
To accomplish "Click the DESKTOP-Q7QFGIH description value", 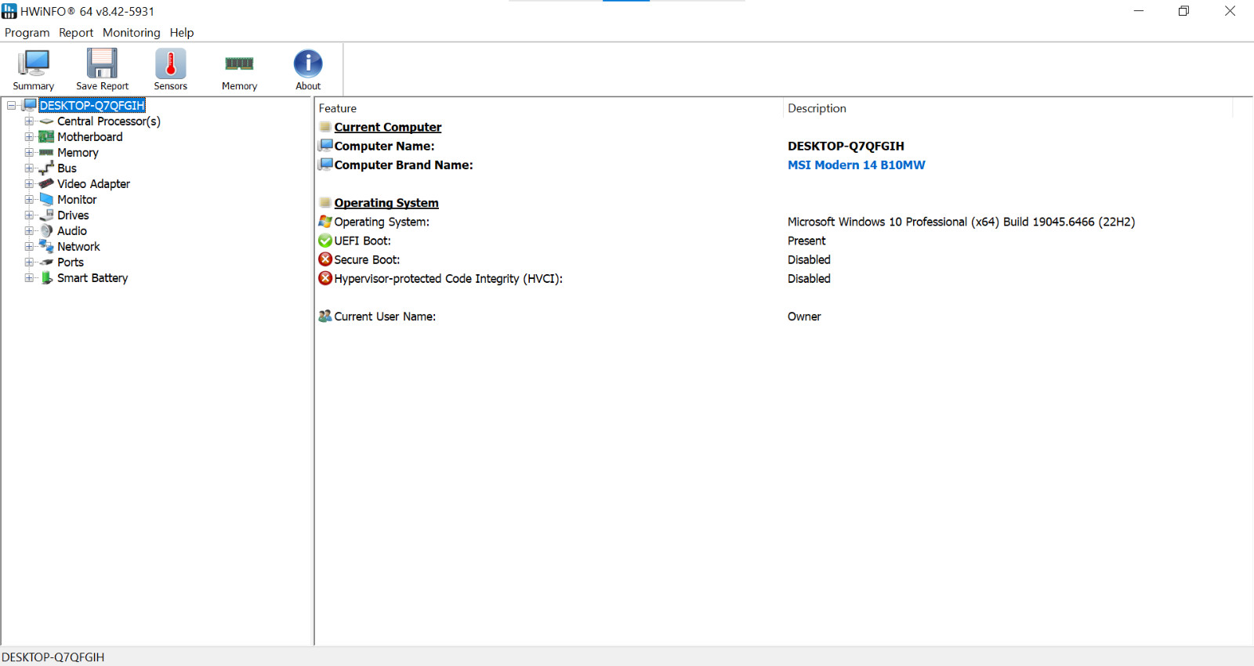I will pos(846,147).
